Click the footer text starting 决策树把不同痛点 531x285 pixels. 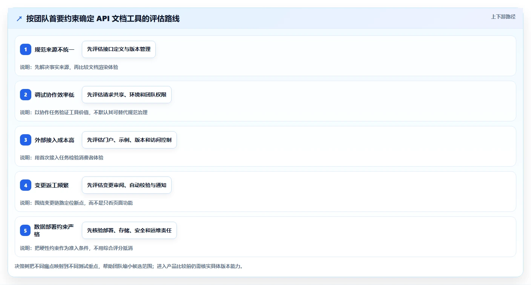(x=129, y=266)
